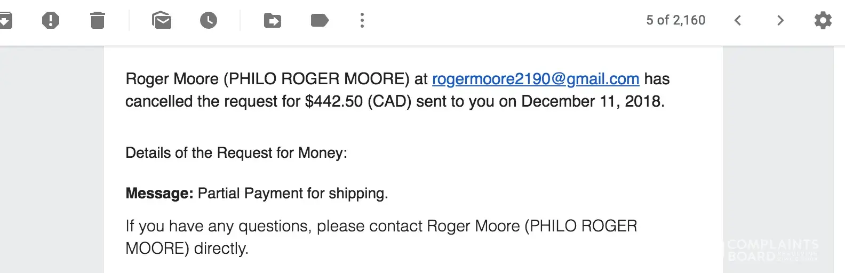Click the rogermoore2190@gmail.com link
This screenshot has width=845, height=273.
point(536,79)
